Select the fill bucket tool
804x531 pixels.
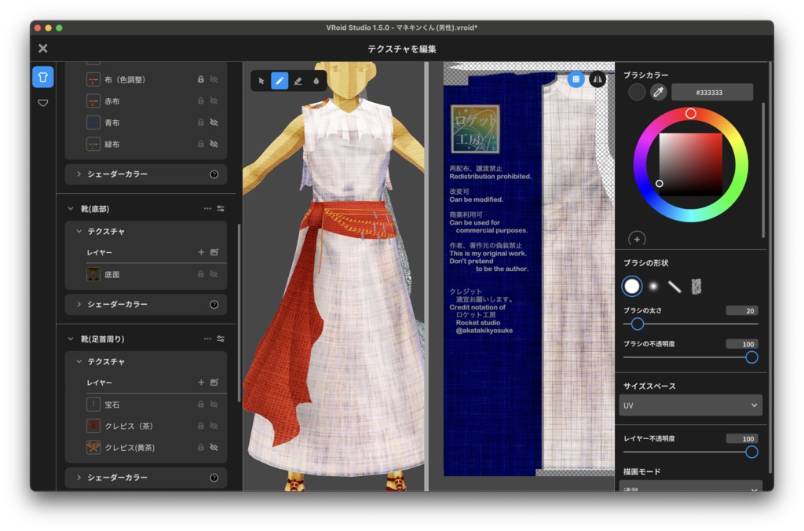click(316, 81)
